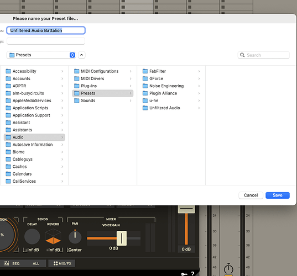This screenshot has width=297, height=276.
Task: Open the Plug-Ins folder
Action: pyautogui.click(x=103, y=86)
